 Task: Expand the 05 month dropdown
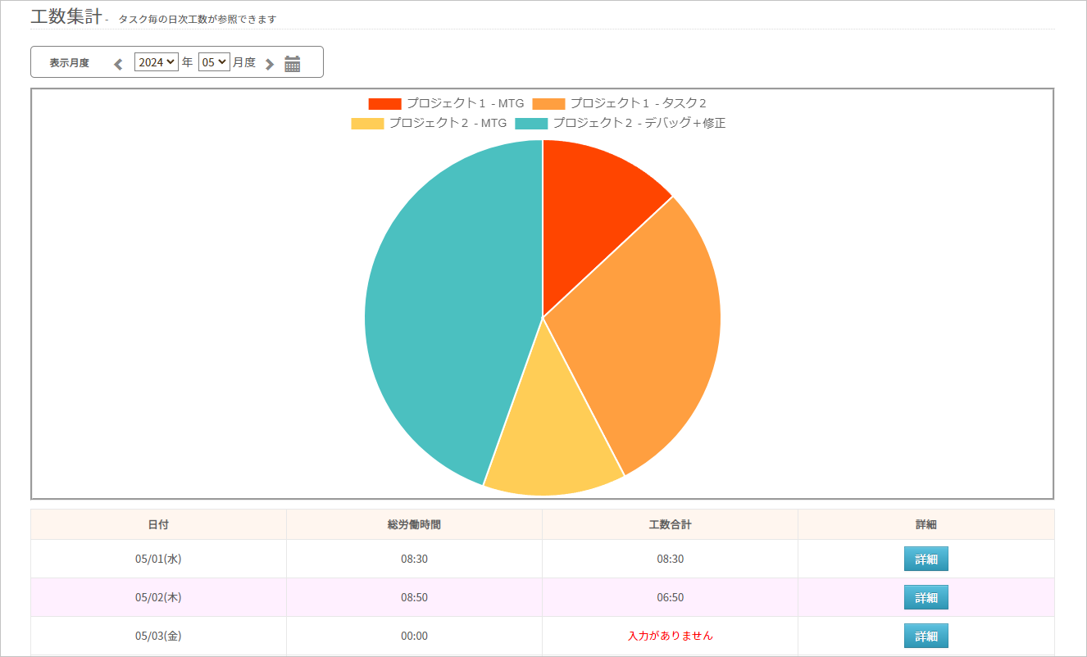pyautogui.click(x=213, y=62)
